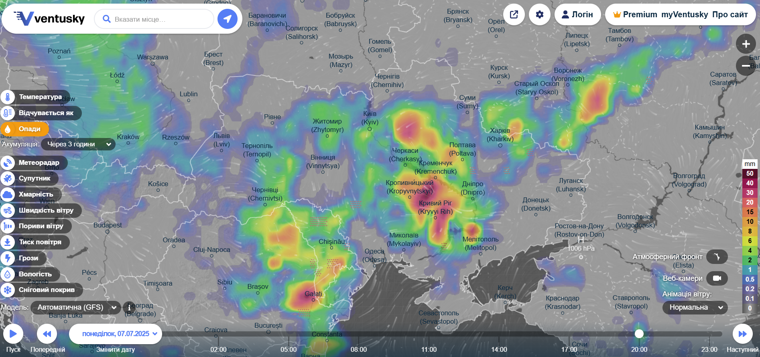Expand the accumulation 'Через 3 години' dropdown
Viewport: 760px width, 357px height.
pos(78,144)
